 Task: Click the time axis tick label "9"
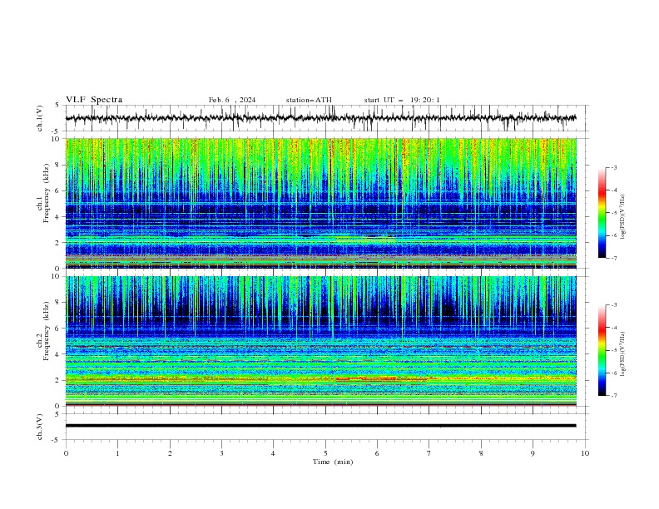click(533, 453)
